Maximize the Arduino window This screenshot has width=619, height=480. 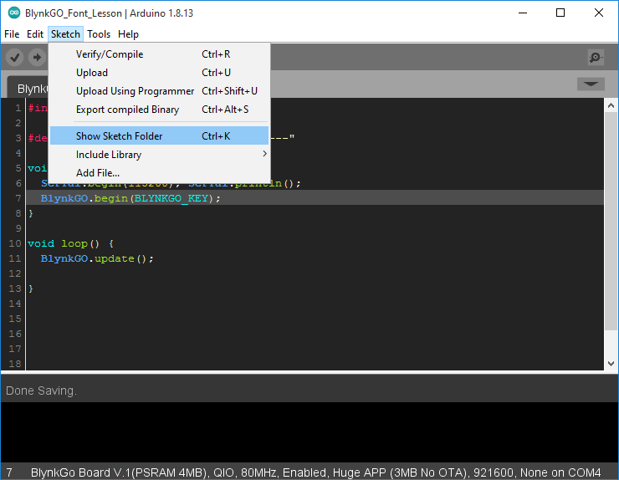pyautogui.click(x=560, y=13)
